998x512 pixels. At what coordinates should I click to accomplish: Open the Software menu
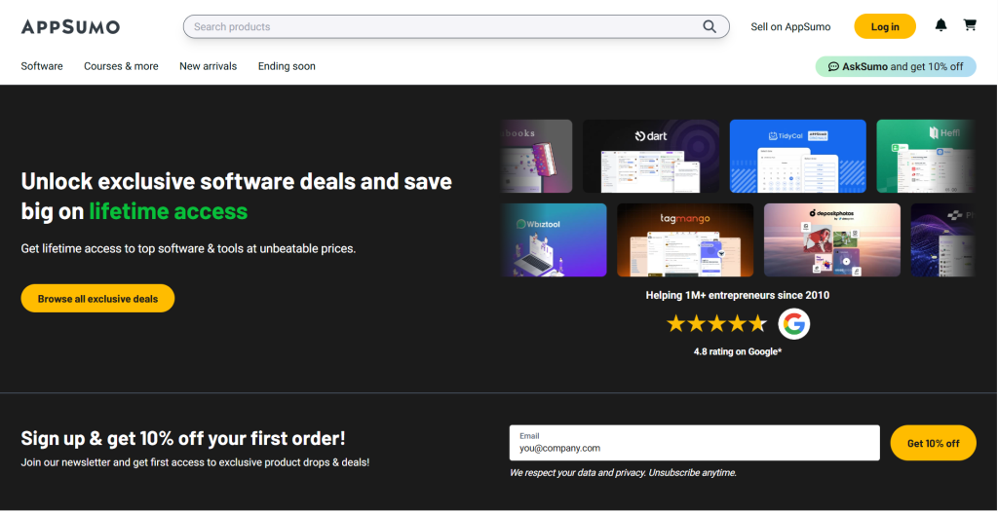tap(42, 66)
